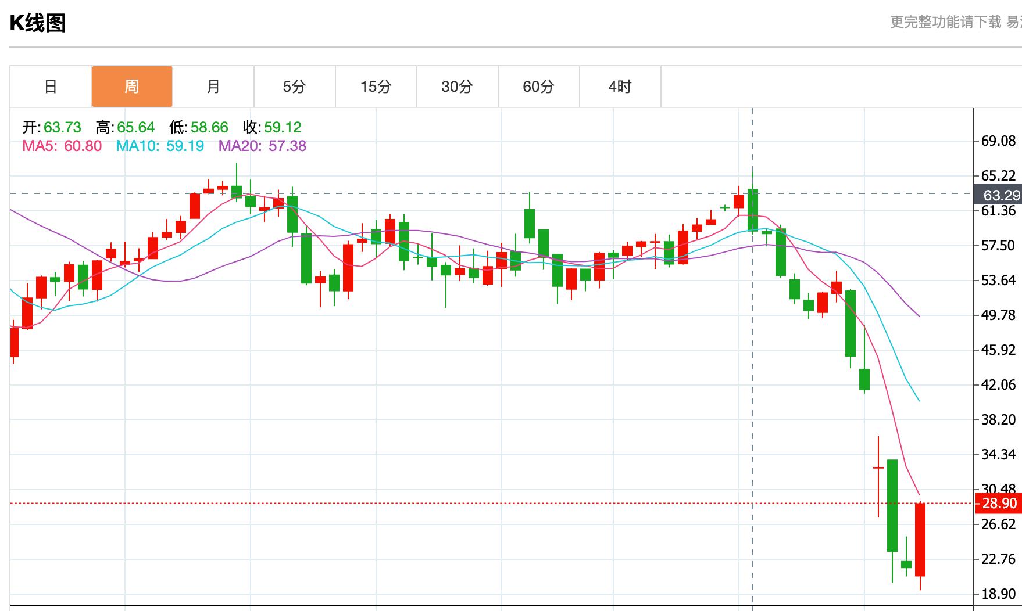Click the MA20: 57.38 indicator label

click(262, 146)
